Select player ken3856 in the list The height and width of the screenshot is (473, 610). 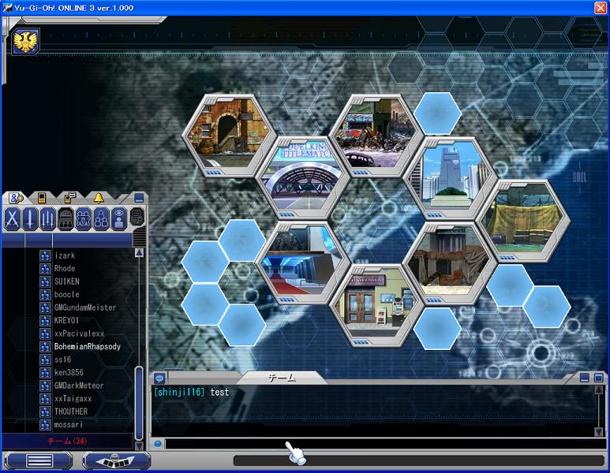coord(69,372)
